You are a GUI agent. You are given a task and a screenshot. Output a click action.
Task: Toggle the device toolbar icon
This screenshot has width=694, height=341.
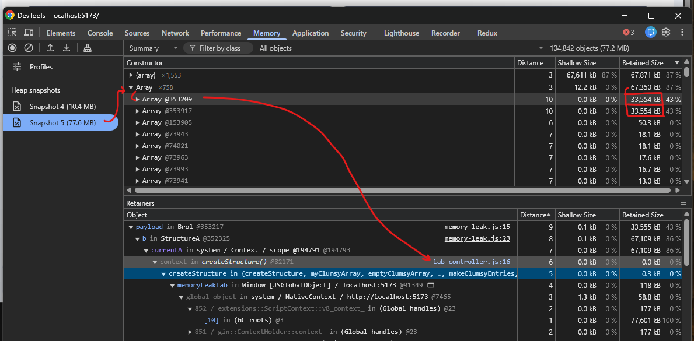[29, 32]
